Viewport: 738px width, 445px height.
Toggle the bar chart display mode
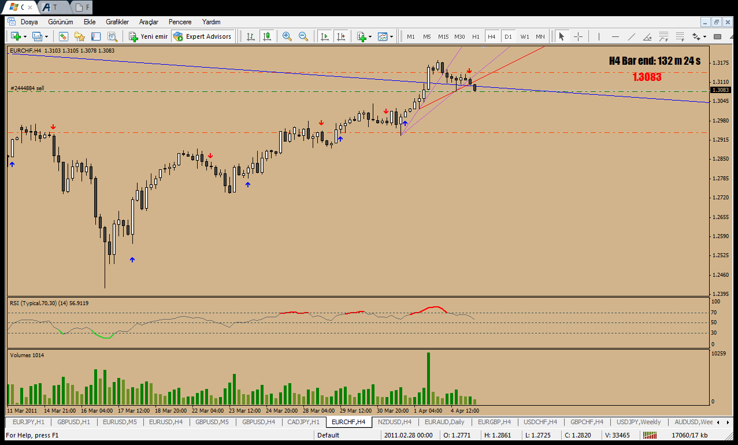[251, 36]
